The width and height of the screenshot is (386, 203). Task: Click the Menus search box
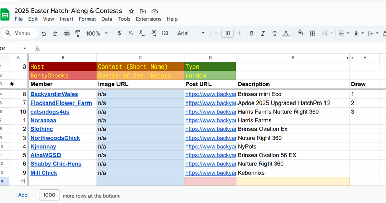tap(20, 33)
